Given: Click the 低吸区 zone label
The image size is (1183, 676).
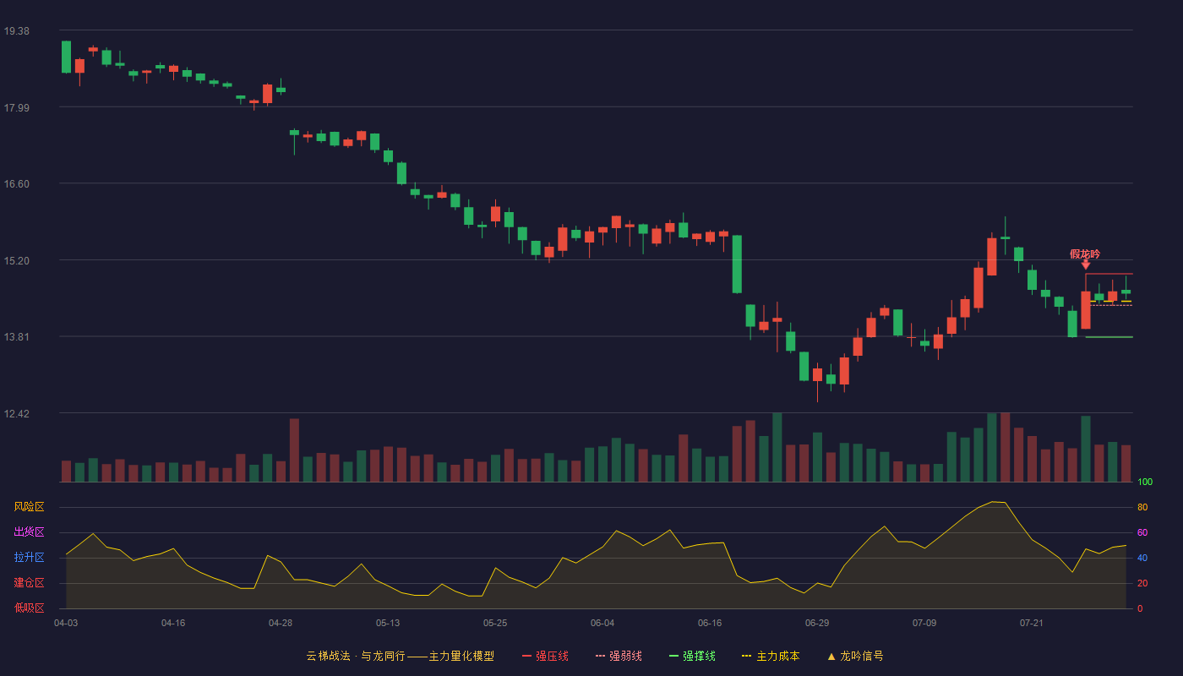Looking at the screenshot, I should pyautogui.click(x=29, y=608).
